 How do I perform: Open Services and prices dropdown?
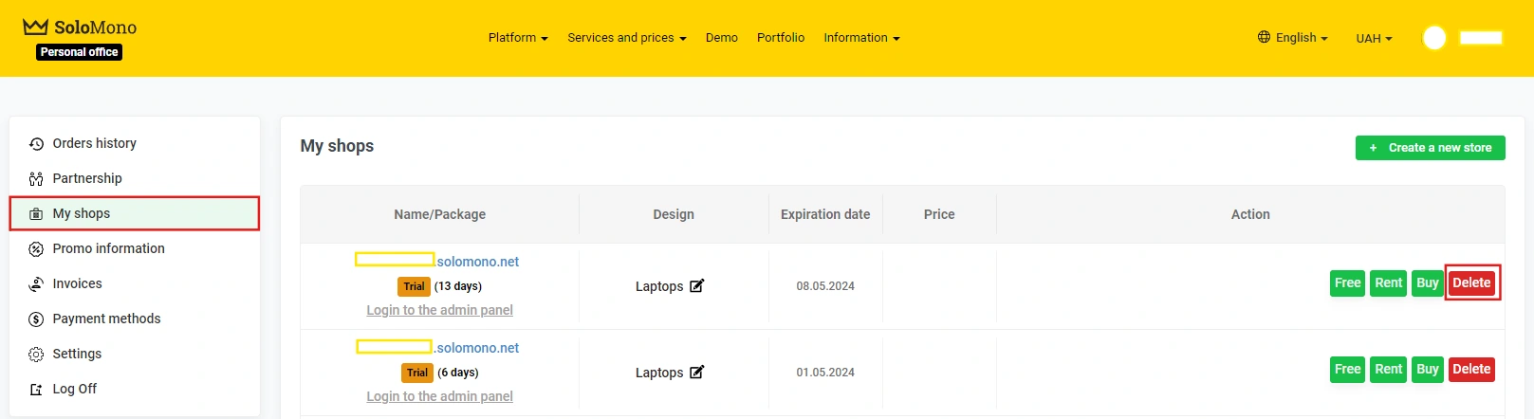[x=626, y=38]
